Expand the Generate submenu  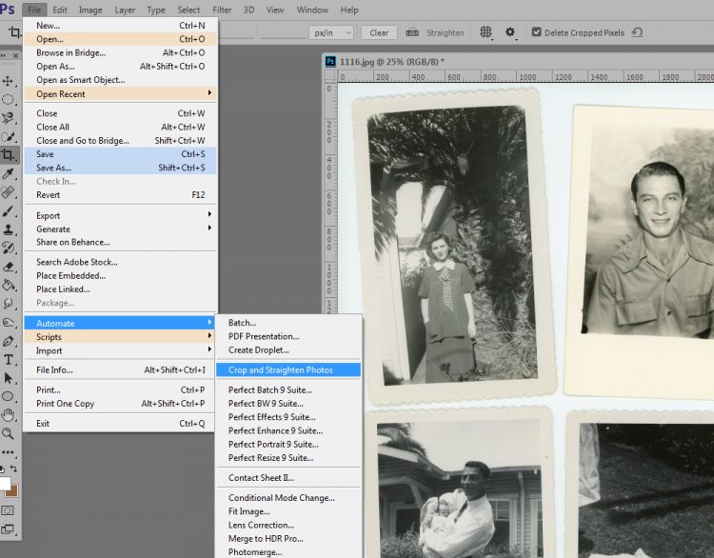[120, 229]
